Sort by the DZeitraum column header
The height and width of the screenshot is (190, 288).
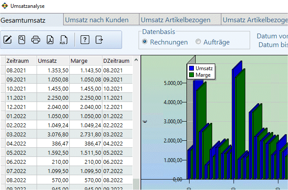pyautogui.click(x=117, y=61)
